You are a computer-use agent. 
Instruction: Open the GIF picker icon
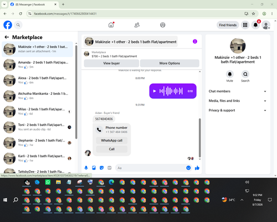tap(110, 168)
